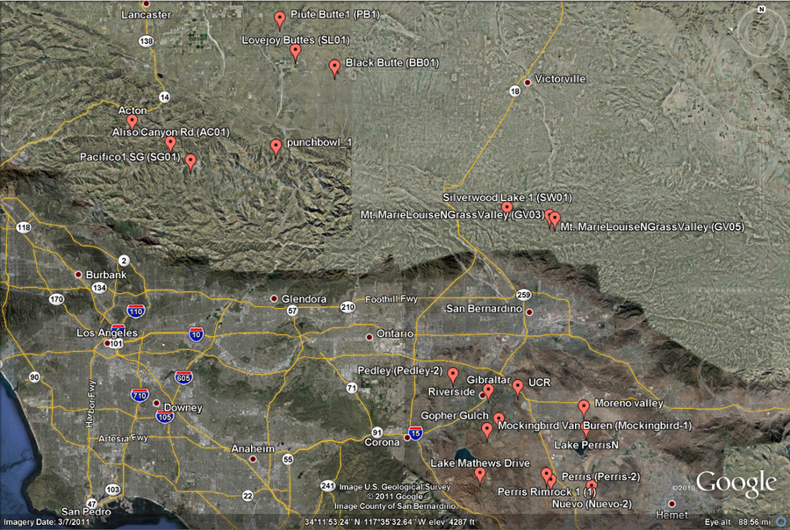Viewport: 790px width, 530px height.
Task: Click the Burbank city marker dot
Action: (x=79, y=275)
